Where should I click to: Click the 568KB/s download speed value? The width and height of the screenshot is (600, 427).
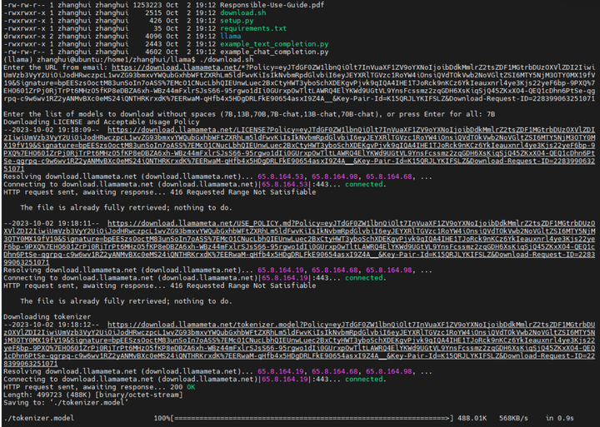pos(513,418)
